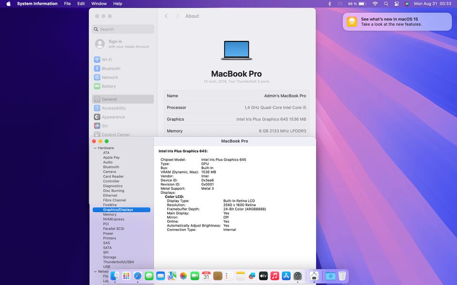Open the Mail app in the Dock
The width and height of the screenshot is (457, 285).
[160, 275]
